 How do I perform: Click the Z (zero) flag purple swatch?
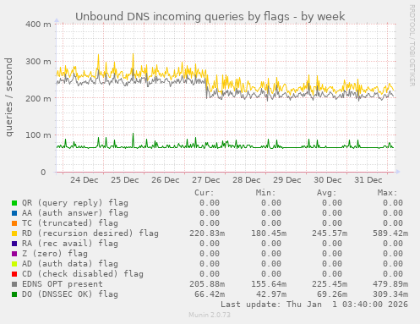pos(14,254)
